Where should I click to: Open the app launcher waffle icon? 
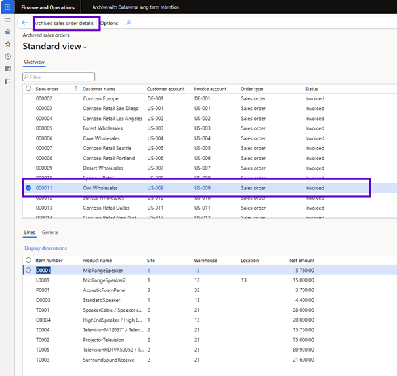(8, 7)
